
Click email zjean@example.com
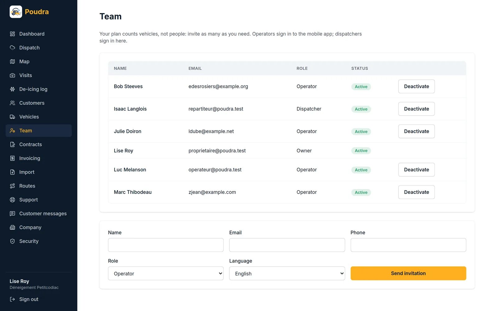coord(212,192)
